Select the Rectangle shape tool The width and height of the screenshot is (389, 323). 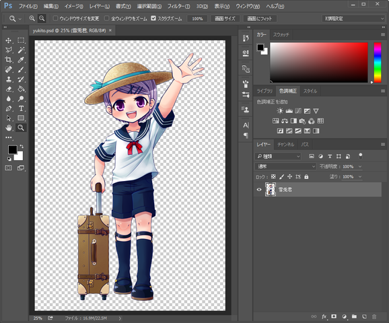(21, 118)
